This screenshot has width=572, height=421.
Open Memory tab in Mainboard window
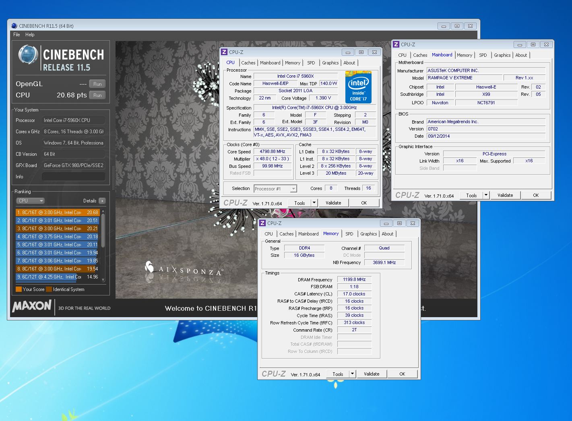[x=465, y=55]
